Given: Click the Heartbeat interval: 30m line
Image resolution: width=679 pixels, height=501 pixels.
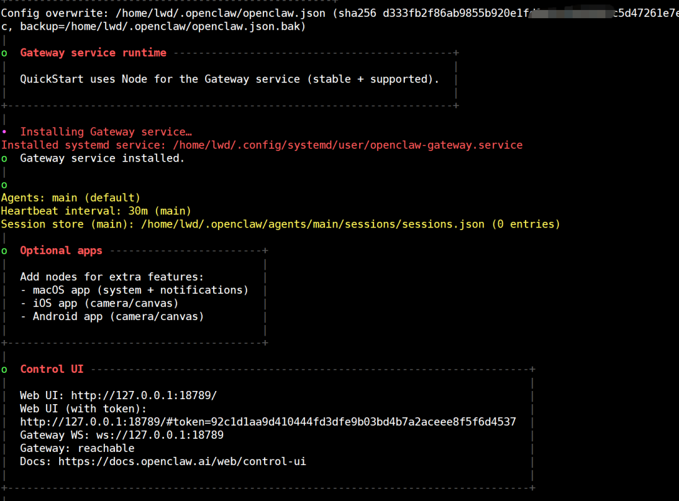Looking at the screenshot, I should (96, 211).
